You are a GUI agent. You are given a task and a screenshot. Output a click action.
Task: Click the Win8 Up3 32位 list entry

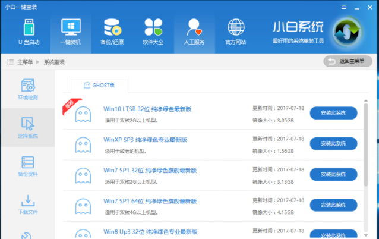coord(150,231)
